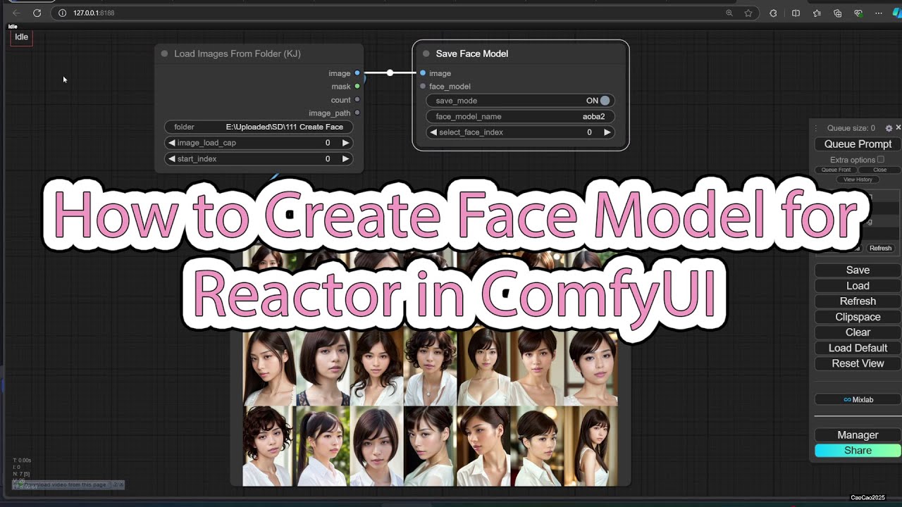Click image input port on Save Face Model
This screenshot has height=507, width=902.
click(x=423, y=73)
